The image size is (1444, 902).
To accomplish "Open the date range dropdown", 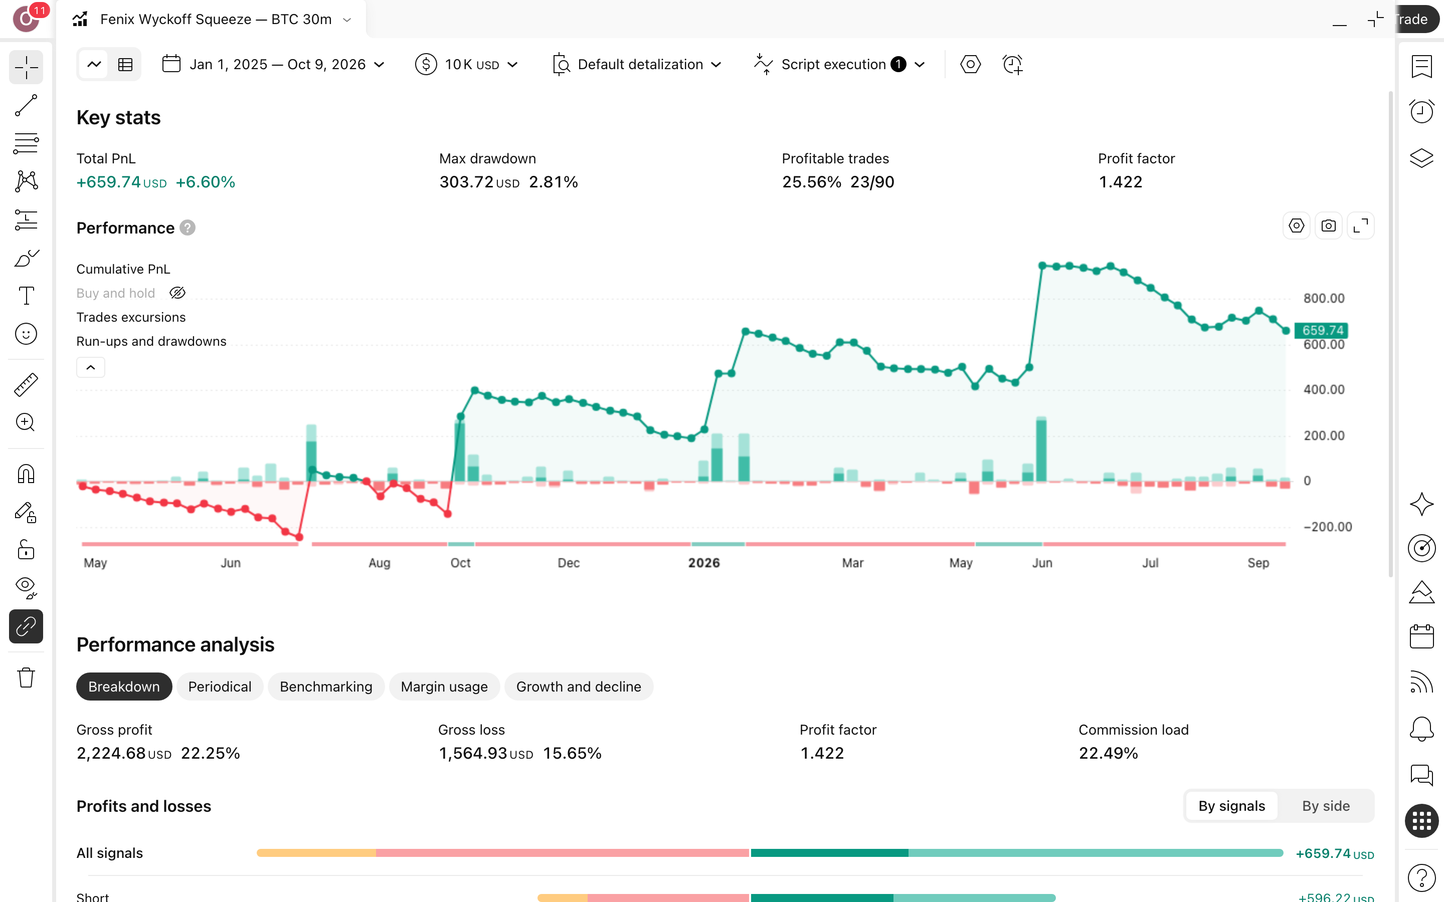I will point(273,65).
